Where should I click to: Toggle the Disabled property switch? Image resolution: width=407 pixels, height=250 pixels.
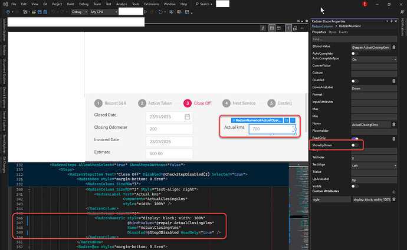355,81
